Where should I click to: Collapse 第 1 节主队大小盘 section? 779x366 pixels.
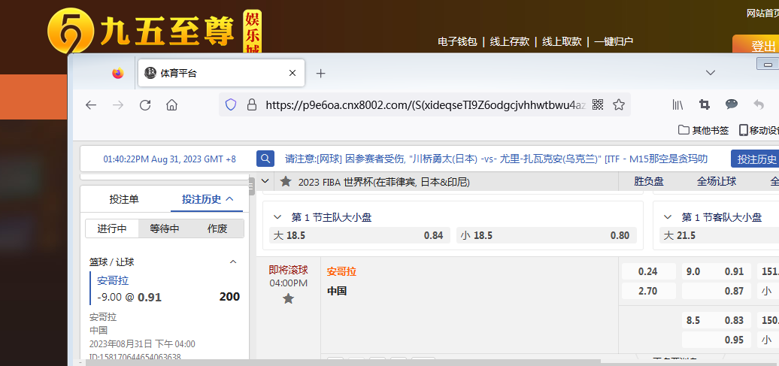point(277,217)
